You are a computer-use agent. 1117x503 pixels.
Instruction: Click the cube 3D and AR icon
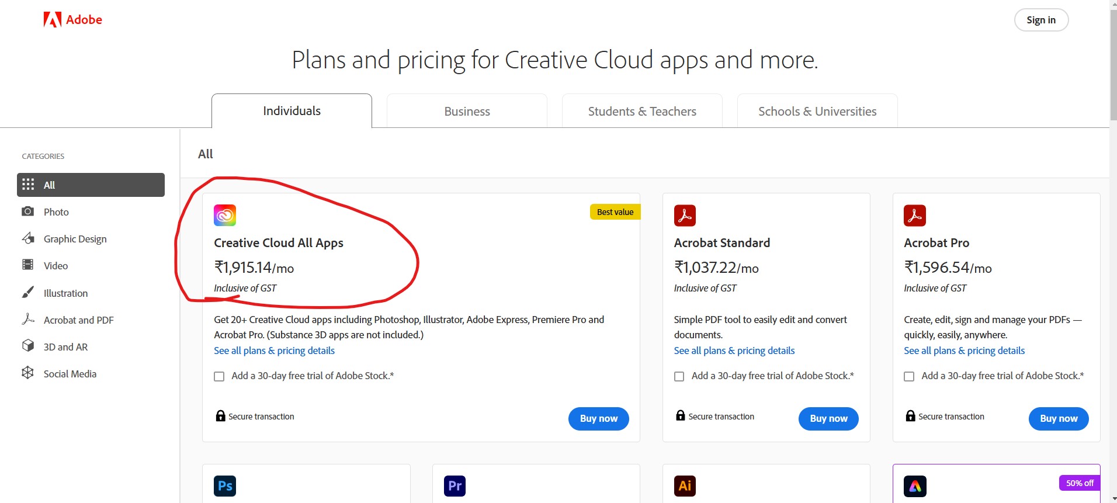[x=28, y=346]
